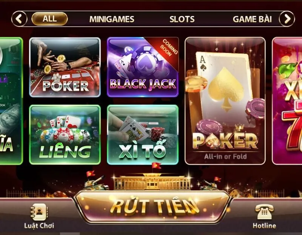Click the golden palace building graphic

click(152, 182)
